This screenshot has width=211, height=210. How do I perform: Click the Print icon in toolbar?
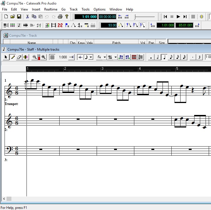tap(60, 17)
